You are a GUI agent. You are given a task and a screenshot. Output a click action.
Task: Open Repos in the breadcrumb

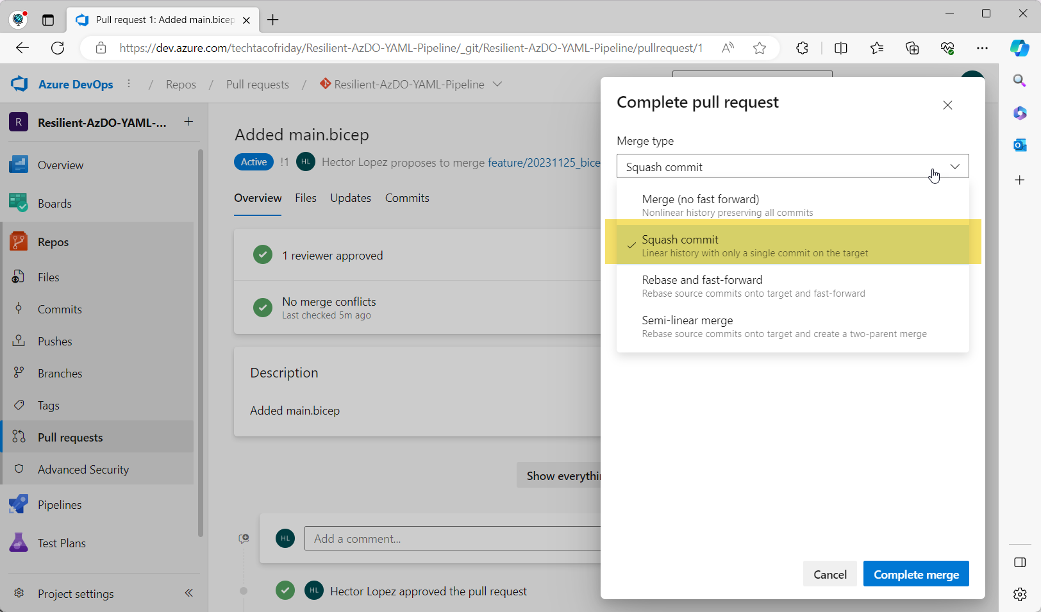(x=181, y=84)
